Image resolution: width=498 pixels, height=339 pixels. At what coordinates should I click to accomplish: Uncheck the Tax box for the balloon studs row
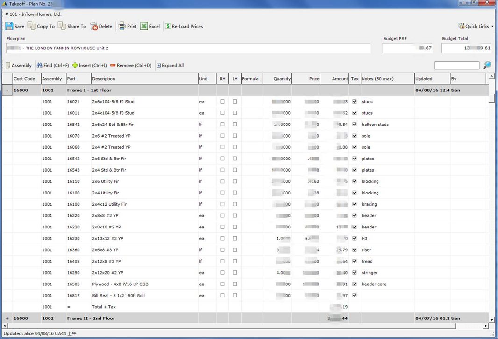coord(355,125)
